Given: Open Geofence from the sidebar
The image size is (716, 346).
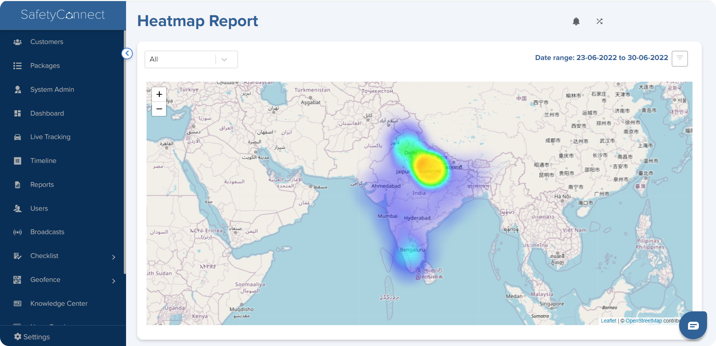Looking at the screenshot, I should pos(45,280).
